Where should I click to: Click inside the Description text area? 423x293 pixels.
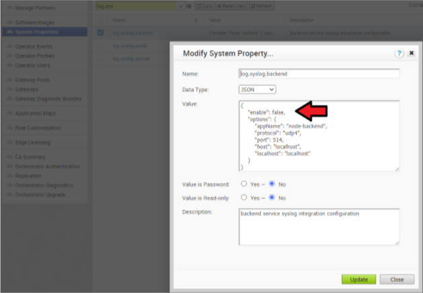(319, 226)
